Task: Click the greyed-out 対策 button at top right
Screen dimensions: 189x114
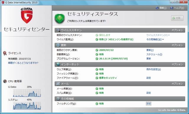Action: [177, 18]
